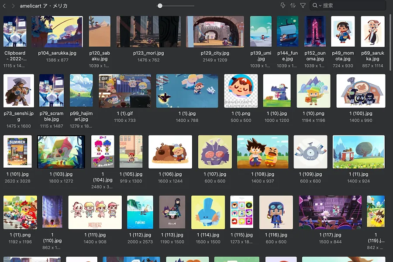The width and height of the screenshot is (393, 262).
Task: Select the p73_senshi.jpg warrior thumbnail
Action: click(18, 91)
